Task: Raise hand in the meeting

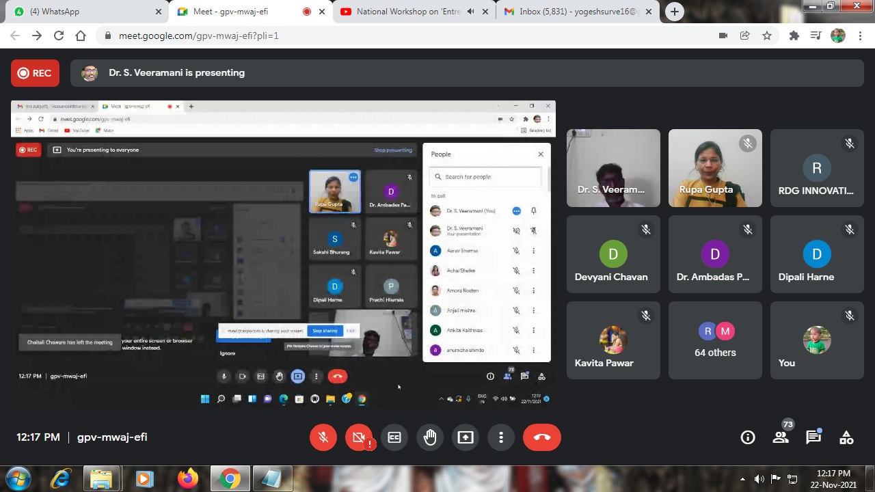Action: [x=430, y=437]
